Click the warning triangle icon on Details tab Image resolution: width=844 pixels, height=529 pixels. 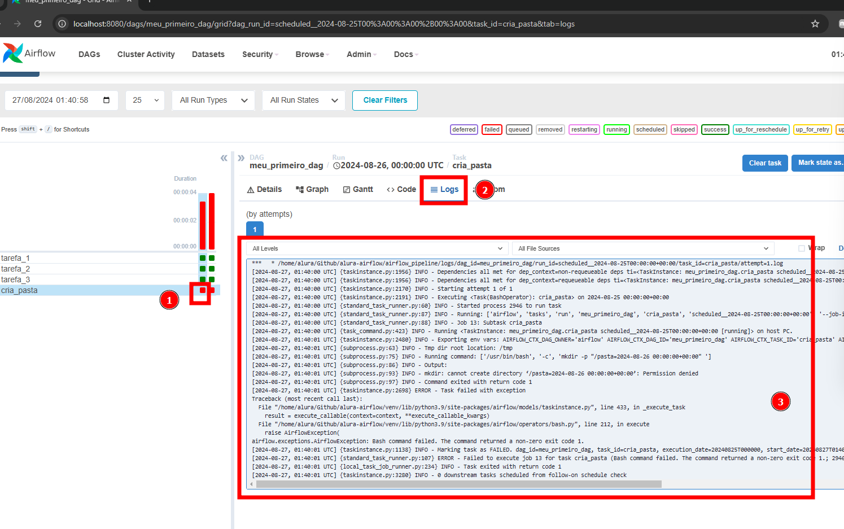[251, 190]
